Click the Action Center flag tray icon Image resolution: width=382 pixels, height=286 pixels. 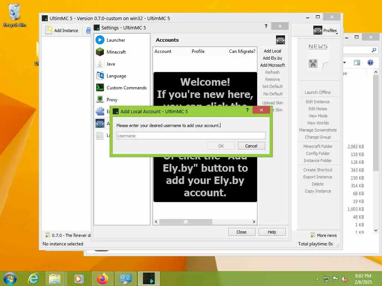(x=335, y=279)
